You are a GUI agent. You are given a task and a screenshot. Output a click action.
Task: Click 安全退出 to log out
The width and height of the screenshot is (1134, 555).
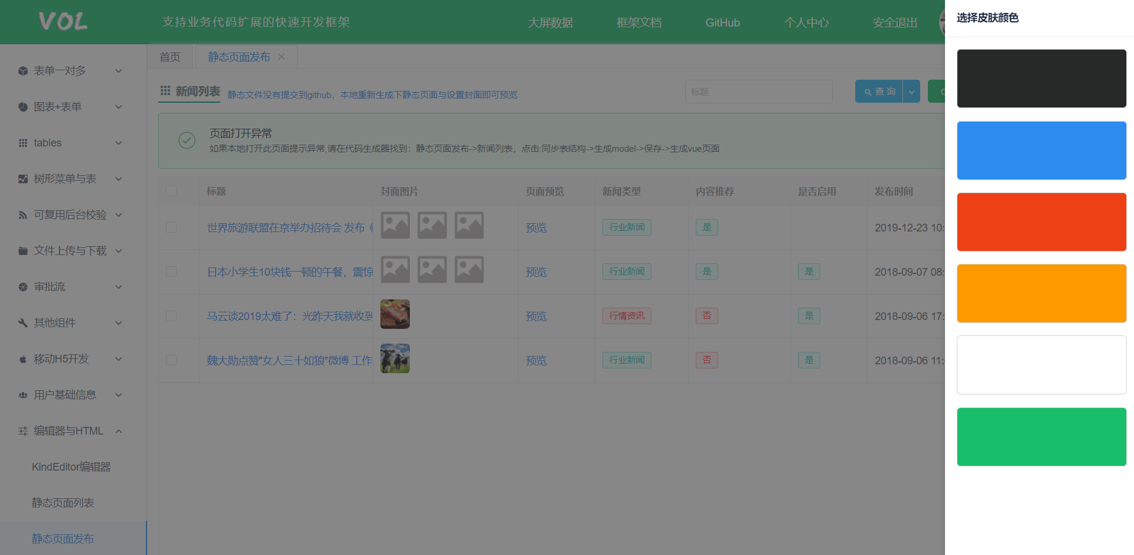(x=895, y=22)
